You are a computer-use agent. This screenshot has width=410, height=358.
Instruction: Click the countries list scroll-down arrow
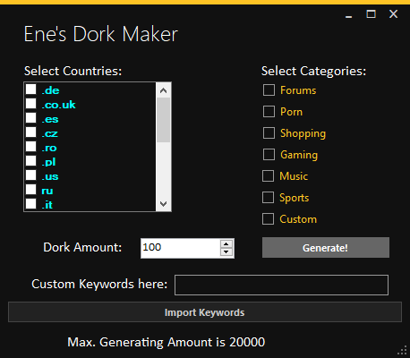[163, 204]
